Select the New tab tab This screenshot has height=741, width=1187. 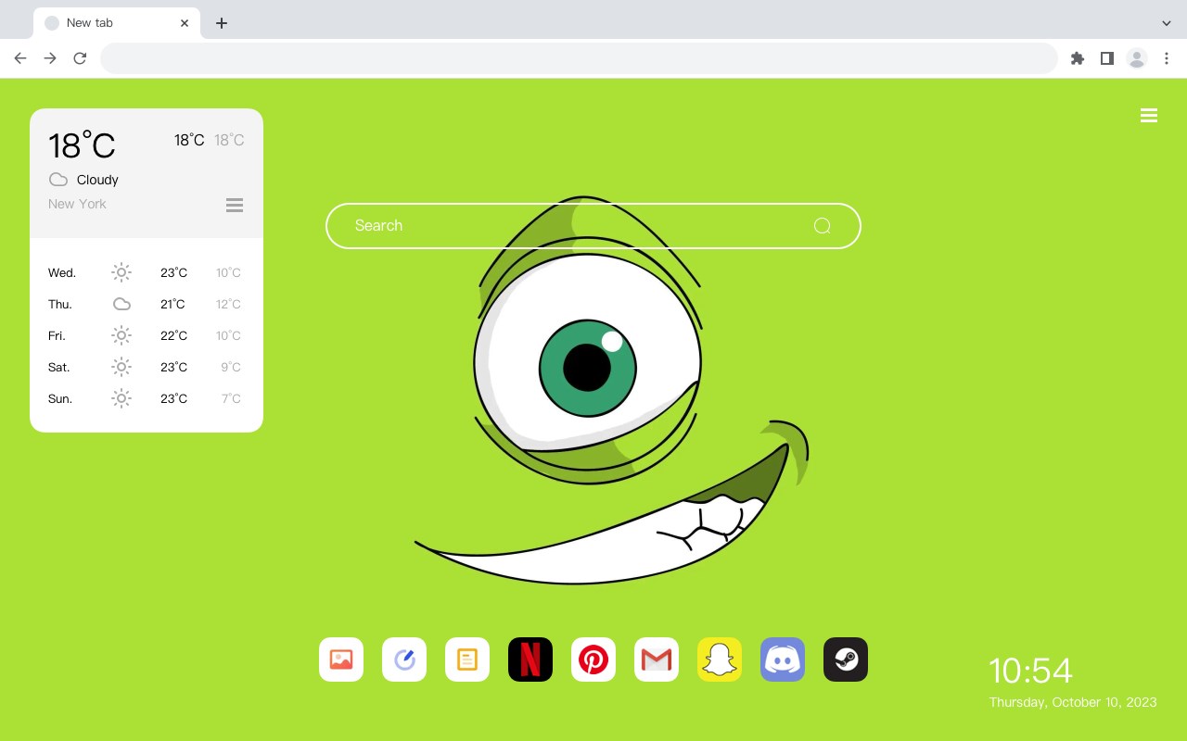(x=117, y=23)
